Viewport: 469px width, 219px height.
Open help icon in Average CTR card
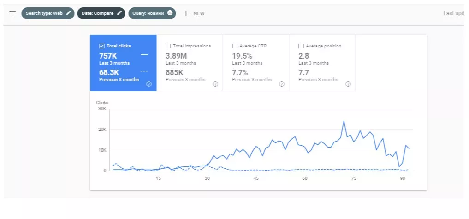282,84
